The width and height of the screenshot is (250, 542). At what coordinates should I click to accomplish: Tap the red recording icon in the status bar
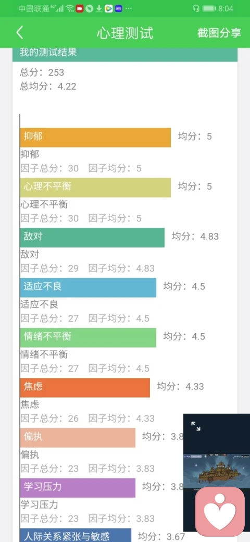click(x=80, y=8)
